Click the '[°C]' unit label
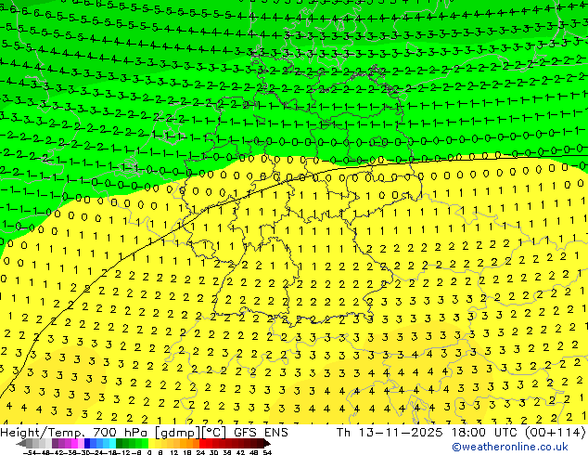The image size is (588, 455). click(x=213, y=433)
